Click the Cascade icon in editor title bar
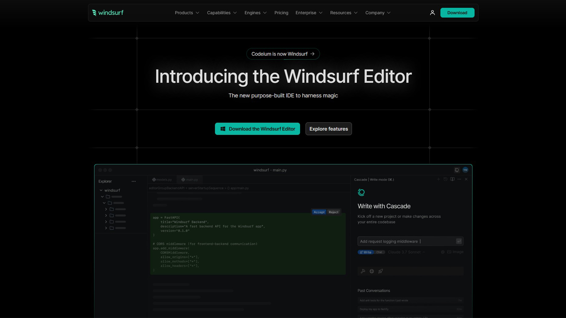 point(457,170)
